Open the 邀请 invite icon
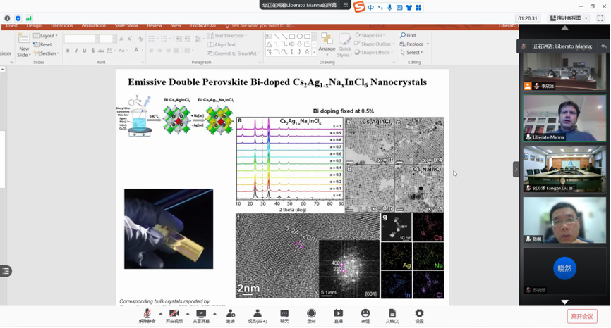Viewport: 611px width, 328px height. tap(230, 314)
